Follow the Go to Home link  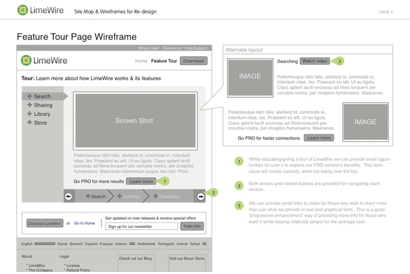(85, 223)
